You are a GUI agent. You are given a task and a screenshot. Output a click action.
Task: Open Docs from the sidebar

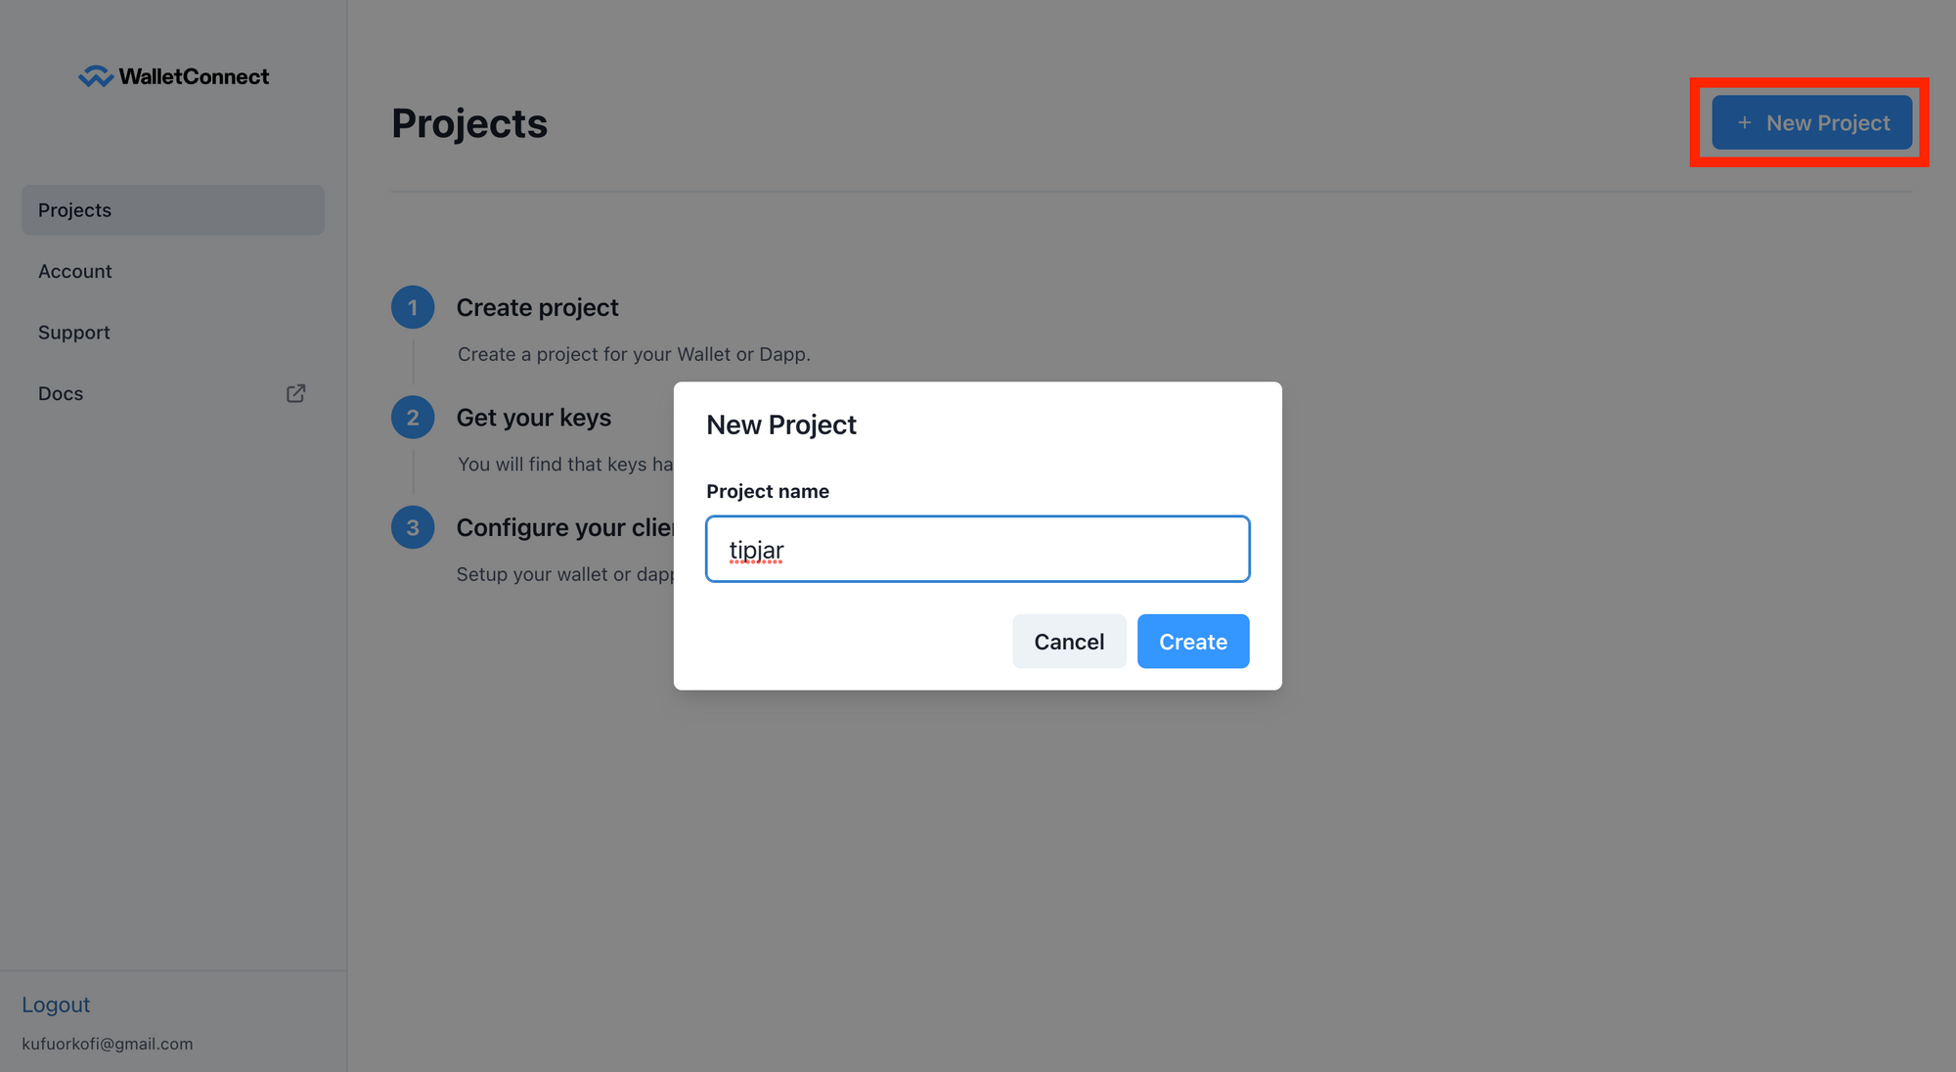[x=61, y=393]
